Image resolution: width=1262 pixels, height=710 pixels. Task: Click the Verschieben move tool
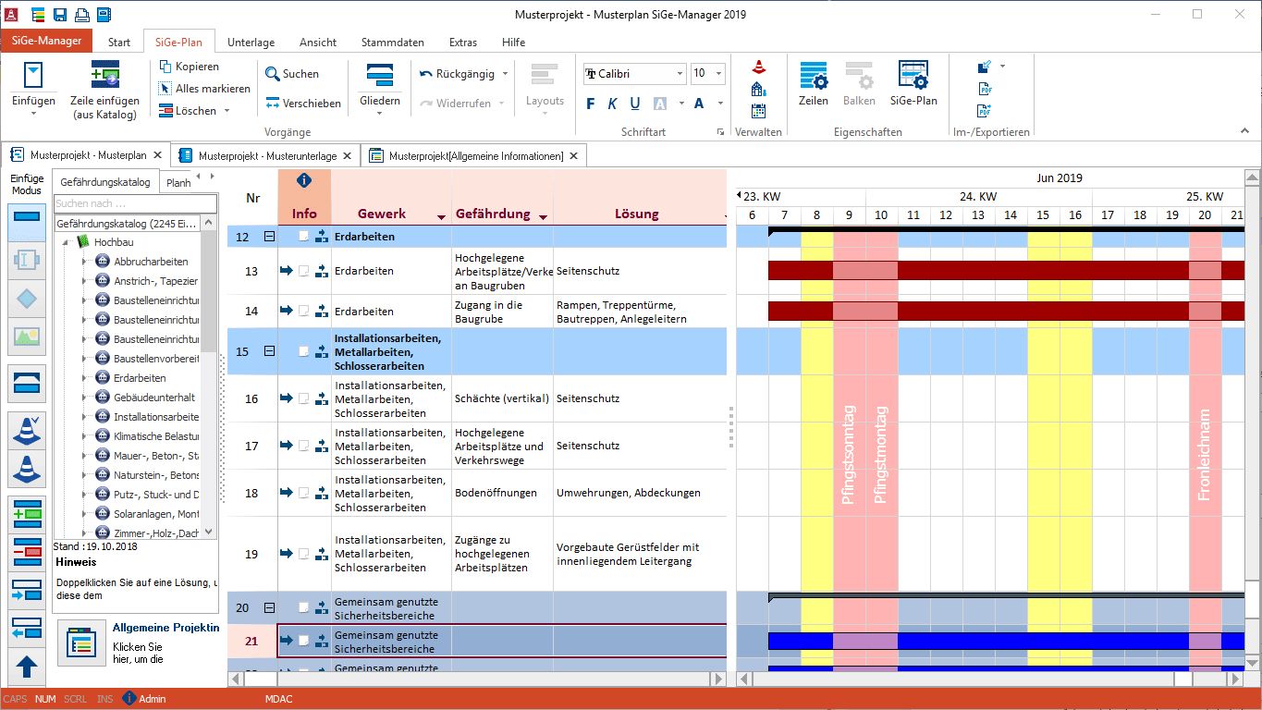tap(303, 104)
